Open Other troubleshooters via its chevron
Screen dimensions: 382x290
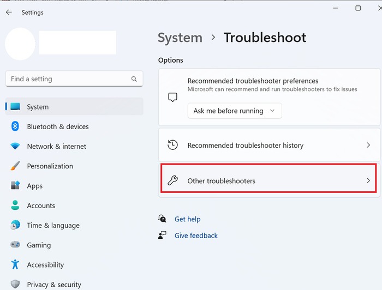coord(368,180)
